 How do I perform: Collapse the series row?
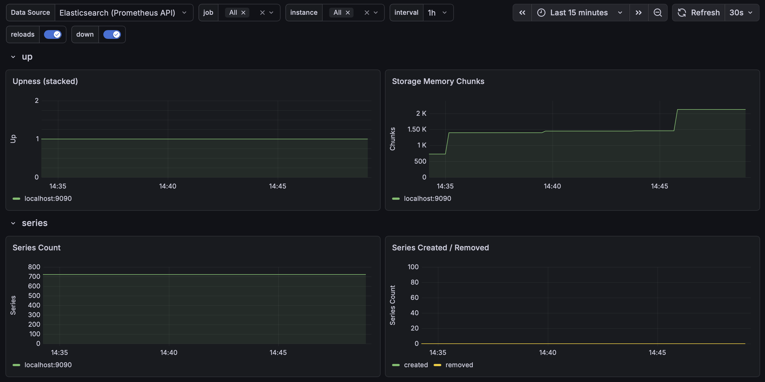coord(13,223)
